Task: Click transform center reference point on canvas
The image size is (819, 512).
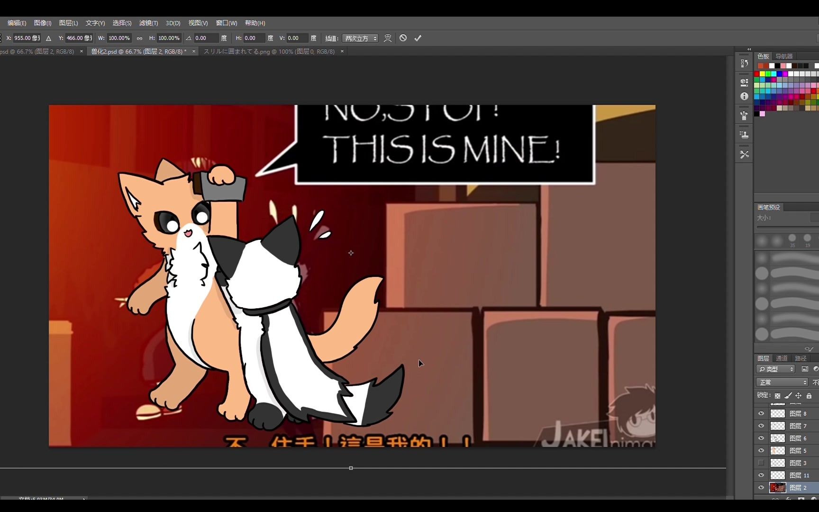Action: coord(351,253)
